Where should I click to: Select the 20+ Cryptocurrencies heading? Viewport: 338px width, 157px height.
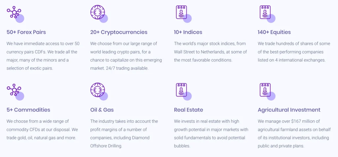119,32
